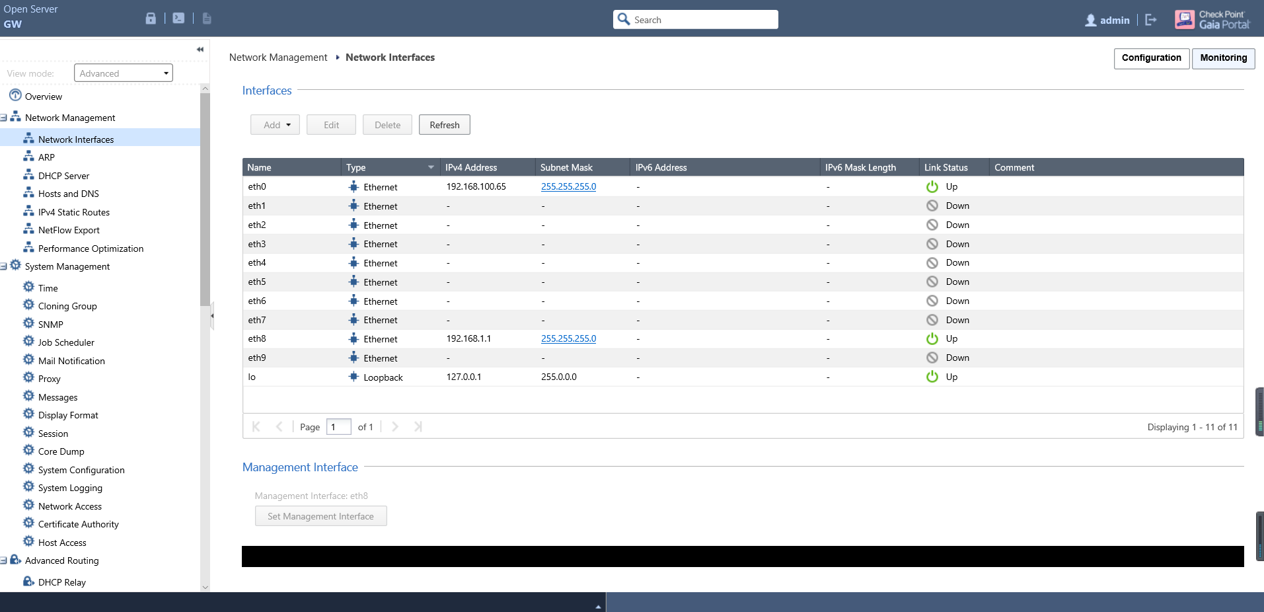Click the Proxy gear icon
This screenshot has height=612, width=1264.
pos(28,377)
